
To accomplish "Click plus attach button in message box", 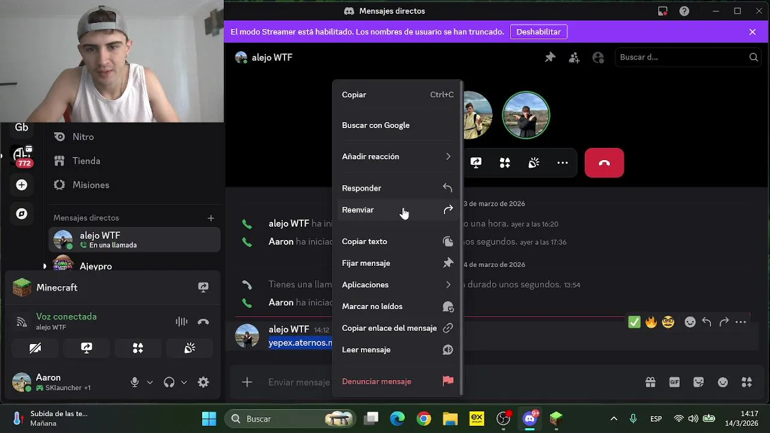I will [247, 382].
